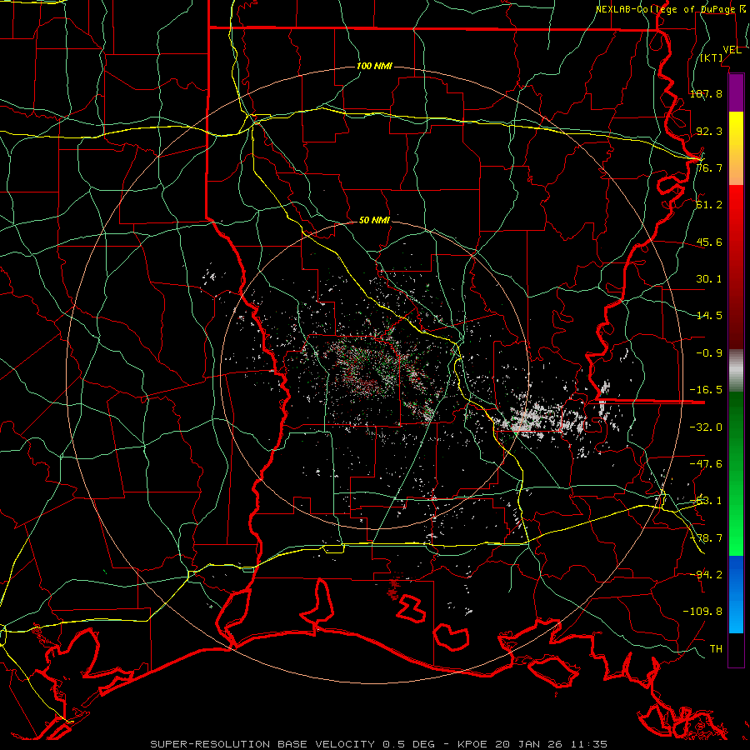750x750 pixels.
Task: Click the gray segment of velocity color bar
Action: coord(736,371)
